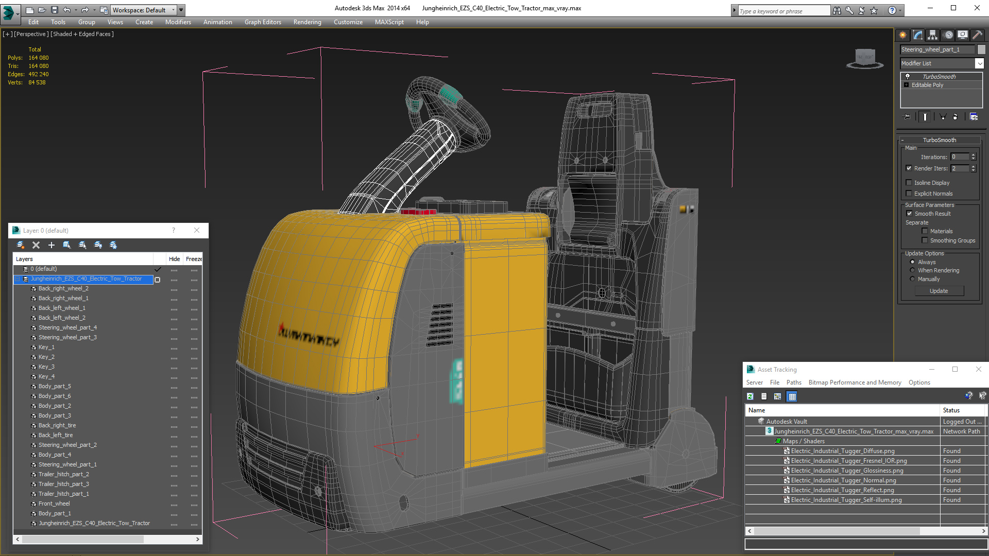This screenshot has width=989, height=556.
Task: Click the Communication Center satellite icon
Action: (x=862, y=10)
